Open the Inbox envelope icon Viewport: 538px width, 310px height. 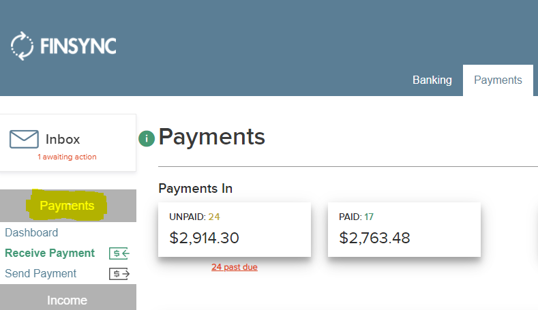tap(24, 139)
